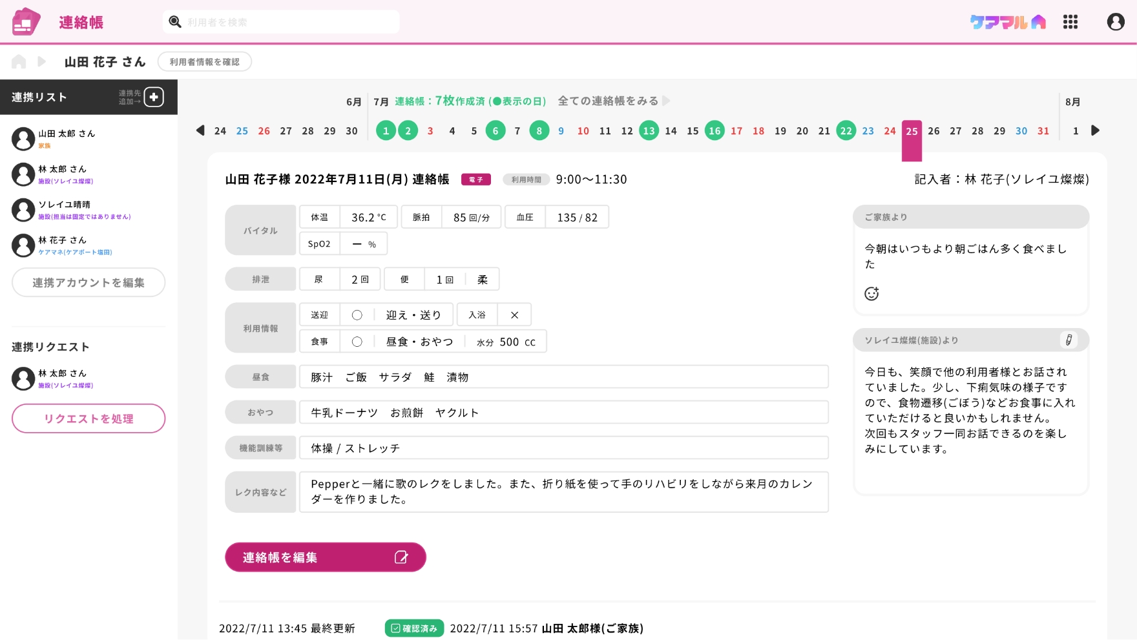Select June 25 in calendar strip
Image resolution: width=1137 pixels, height=640 pixels.
[x=242, y=130]
